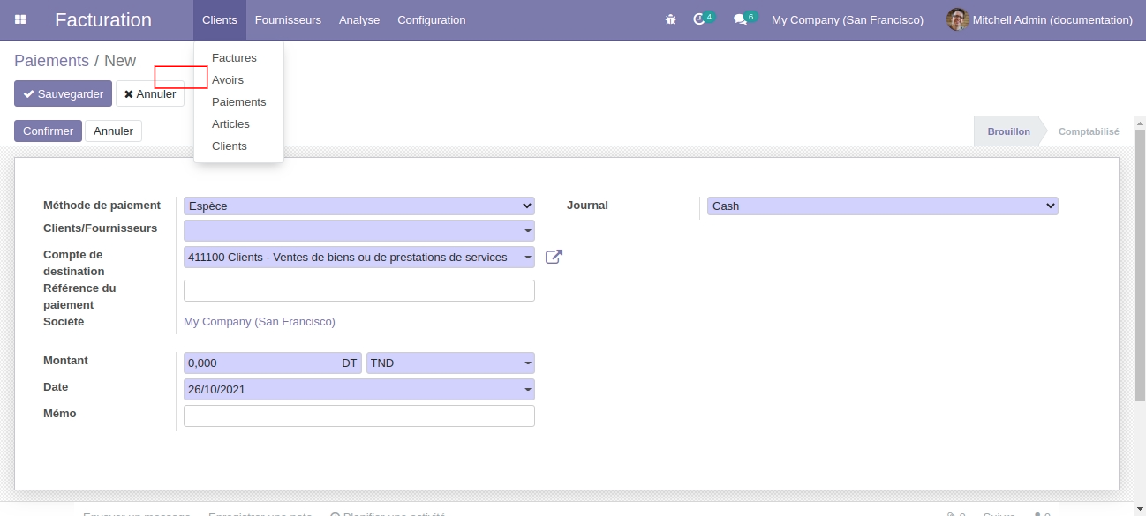
Task: Open the activities clock icon
Action: pos(699,19)
